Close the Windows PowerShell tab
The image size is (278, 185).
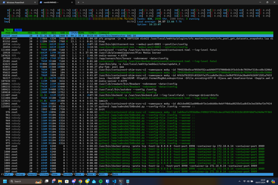pyautogui.click(x=35, y=2)
